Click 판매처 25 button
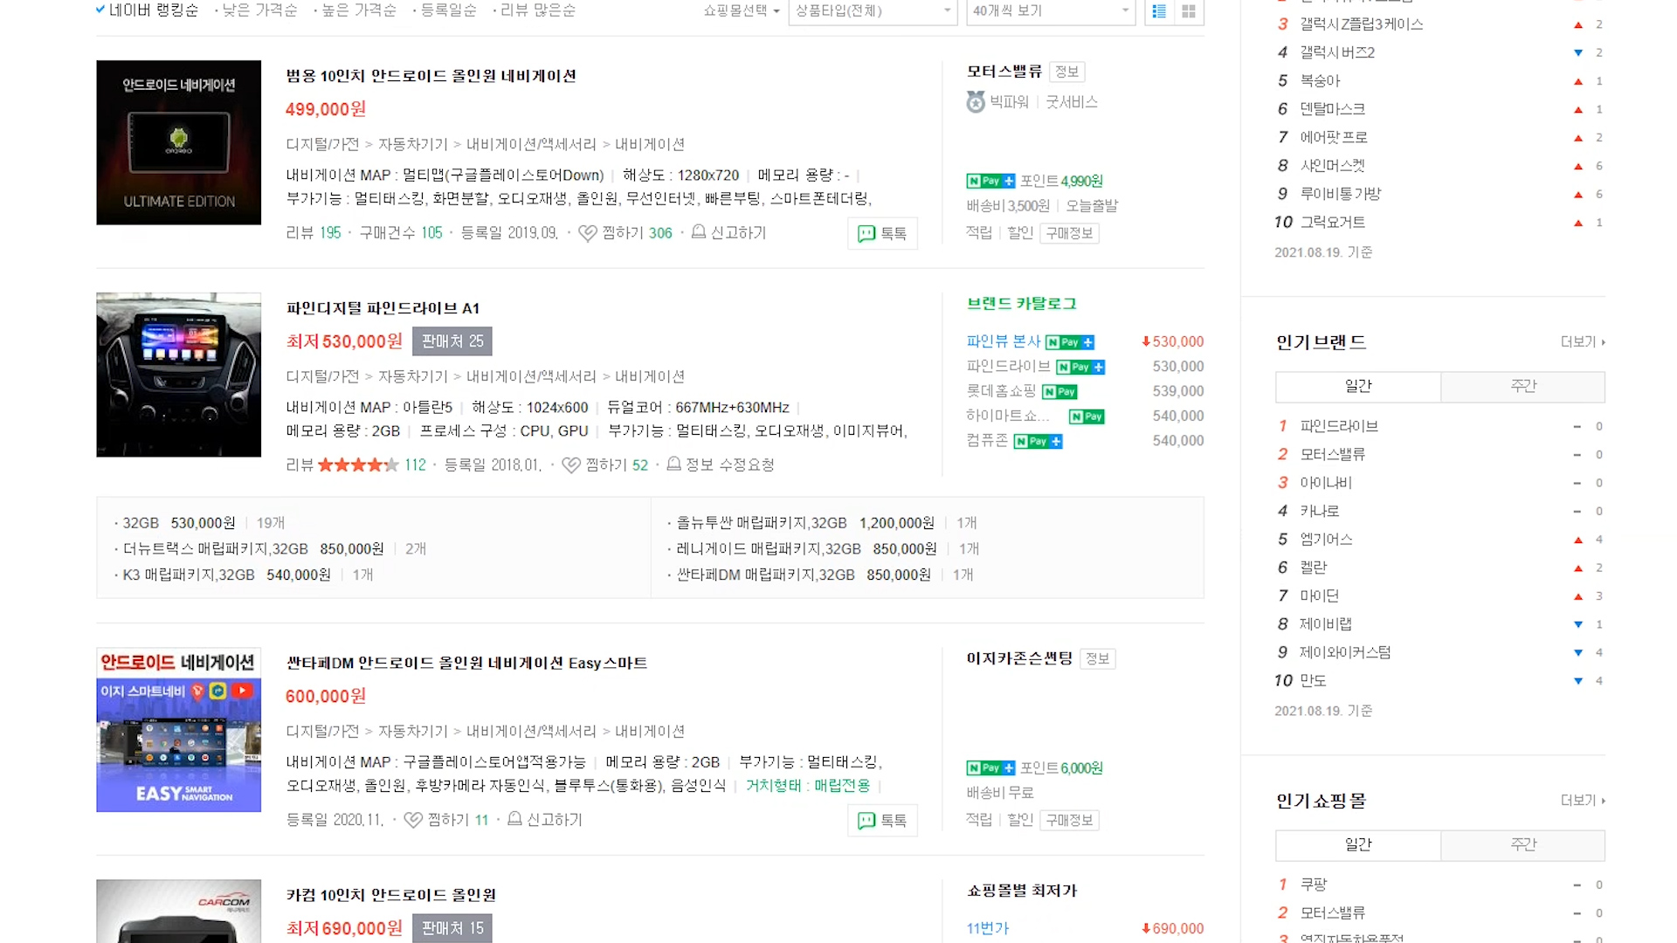This screenshot has height=943, width=1677. point(452,341)
